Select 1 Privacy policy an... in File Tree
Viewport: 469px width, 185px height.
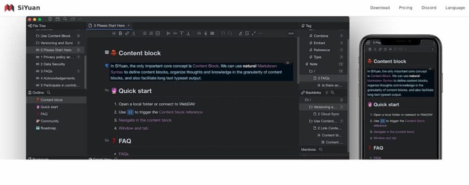pos(55,57)
